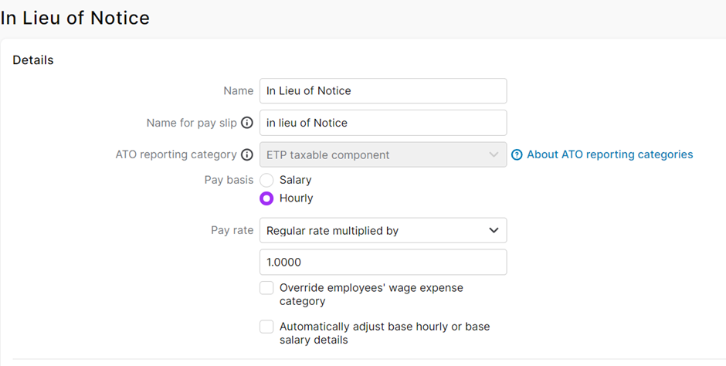Enable Override employees' wage expense category
Image resolution: width=726 pixels, height=366 pixels.
[x=266, y=288]
